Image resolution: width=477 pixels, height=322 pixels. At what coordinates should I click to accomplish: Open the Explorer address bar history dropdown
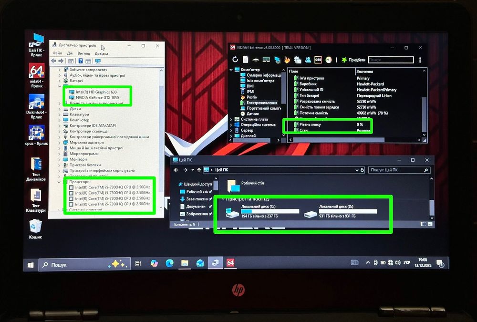pyautogui.click(x=357, y=170)
